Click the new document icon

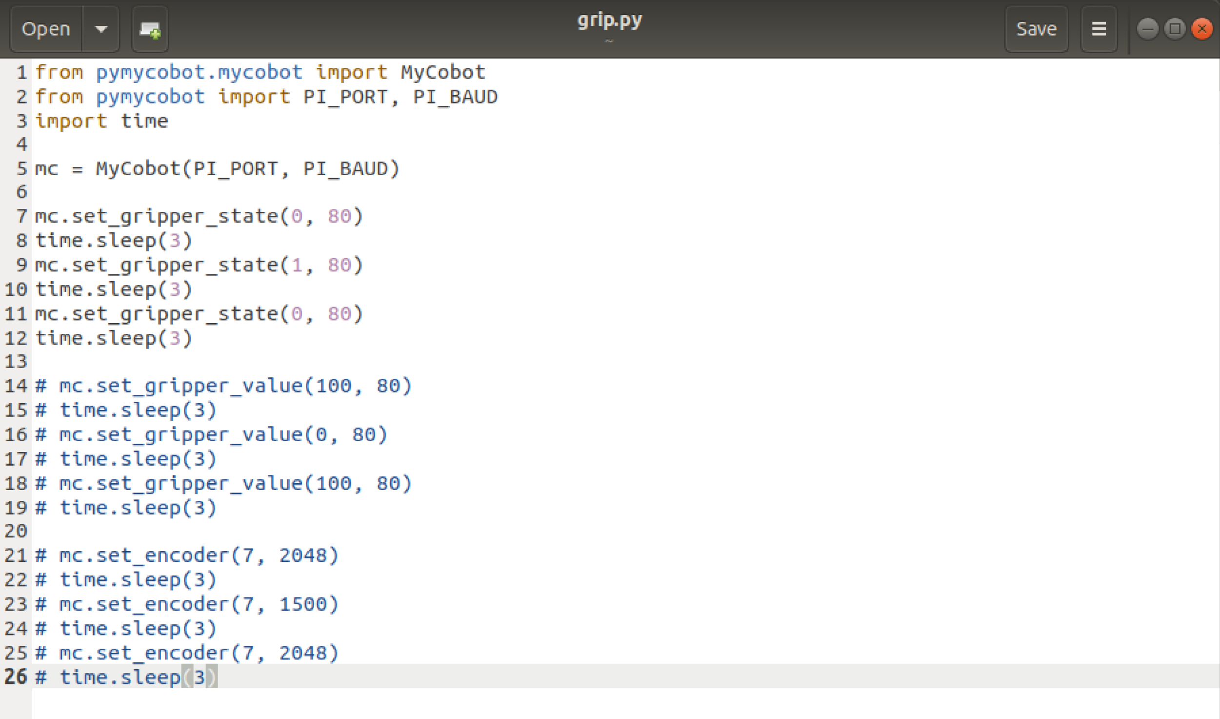(x=150, y=29)
